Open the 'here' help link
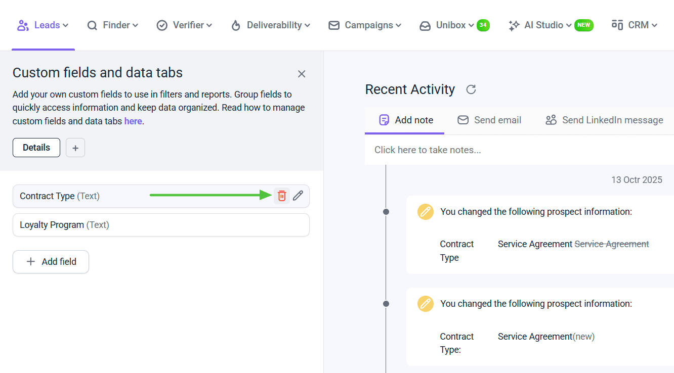 pyautogui.click(x=133, y=121)
